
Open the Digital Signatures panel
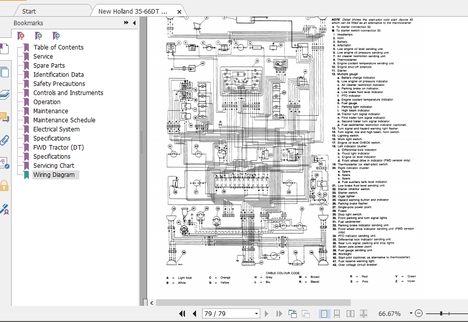click(6, 164)
